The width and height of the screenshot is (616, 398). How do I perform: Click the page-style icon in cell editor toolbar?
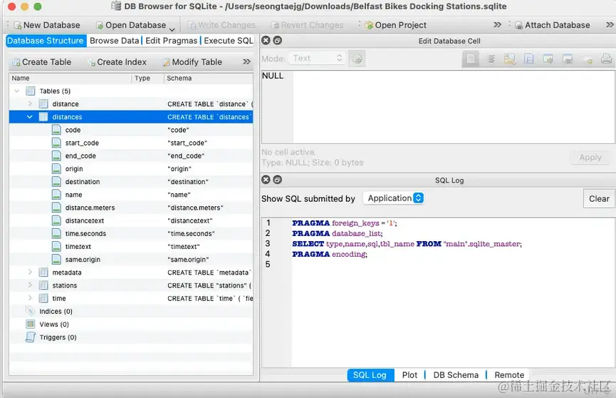click(x=471, y=59)
